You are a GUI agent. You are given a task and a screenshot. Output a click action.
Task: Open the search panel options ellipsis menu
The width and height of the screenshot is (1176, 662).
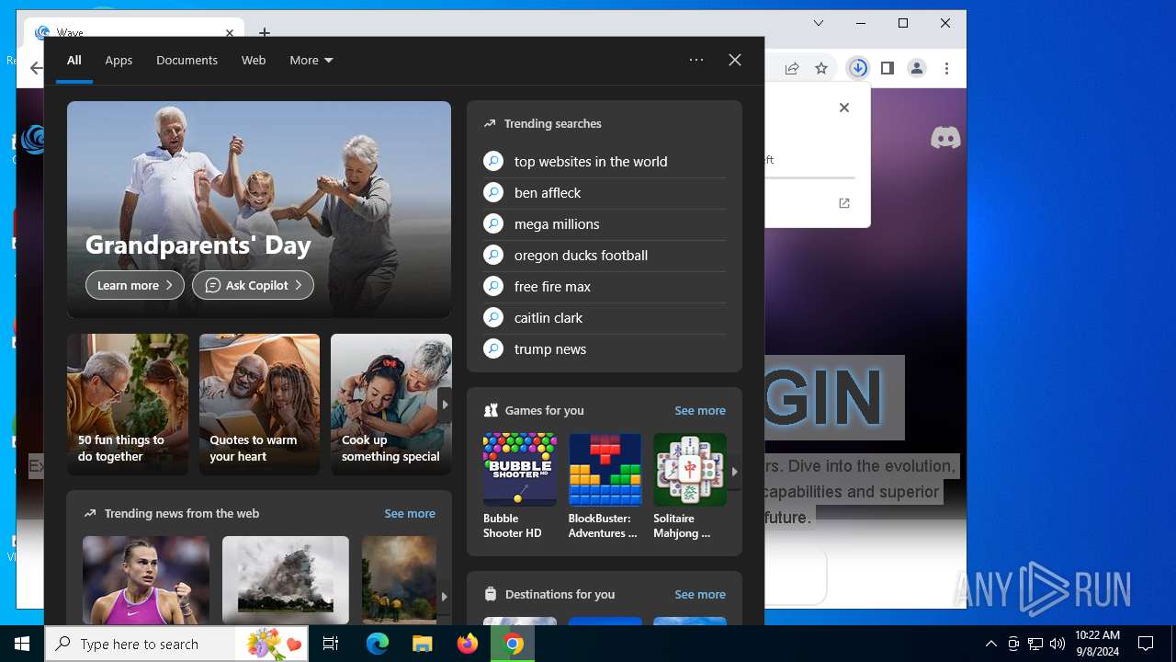coord(696,60)
